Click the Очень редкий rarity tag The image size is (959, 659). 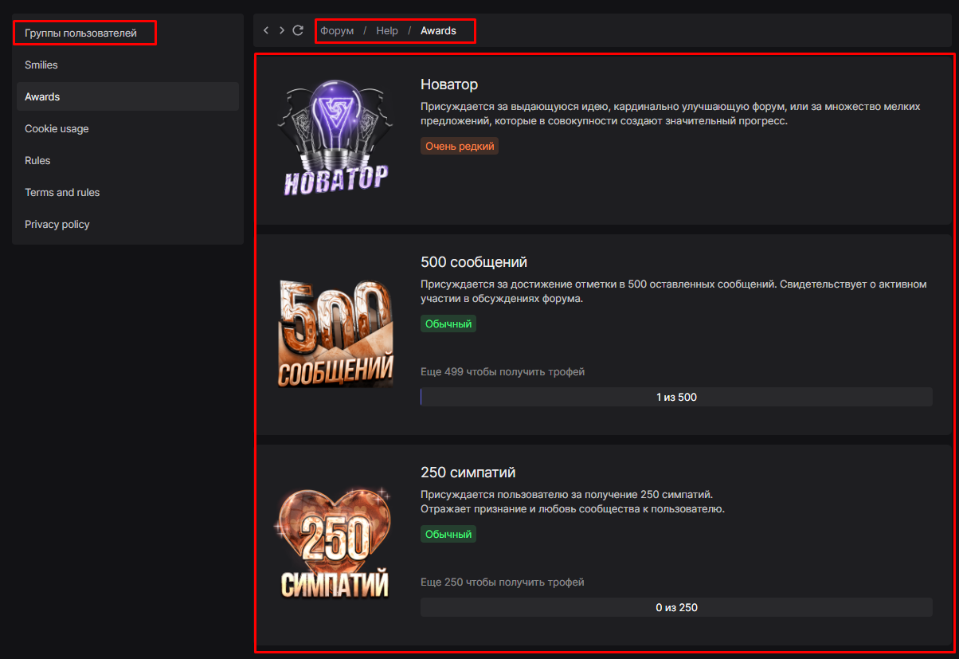pos(460,147)
